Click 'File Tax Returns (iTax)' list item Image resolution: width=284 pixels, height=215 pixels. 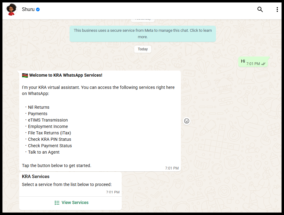49,133
